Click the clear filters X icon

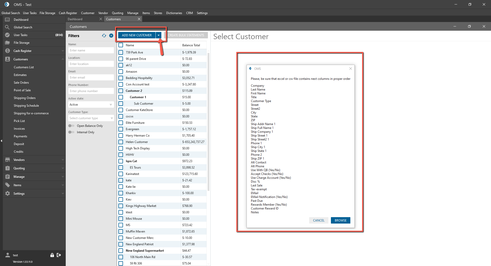point(111,36)
